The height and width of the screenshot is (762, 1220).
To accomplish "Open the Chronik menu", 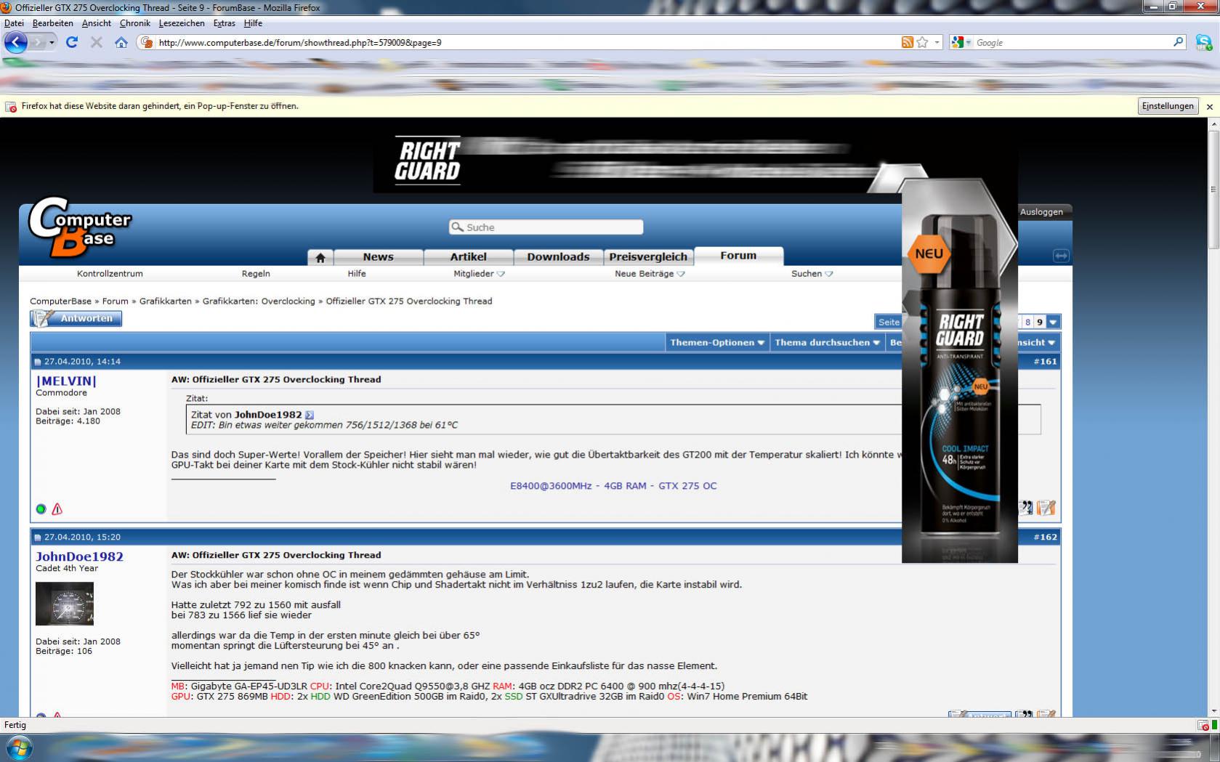I will (x=134, y=23).
